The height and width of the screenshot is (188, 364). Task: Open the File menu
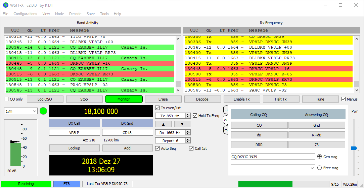(x=5, y=14)
